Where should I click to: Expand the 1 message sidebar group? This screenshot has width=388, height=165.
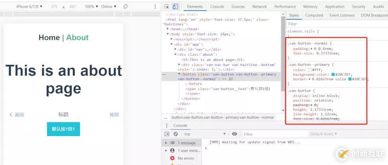(x=166, y=143)
